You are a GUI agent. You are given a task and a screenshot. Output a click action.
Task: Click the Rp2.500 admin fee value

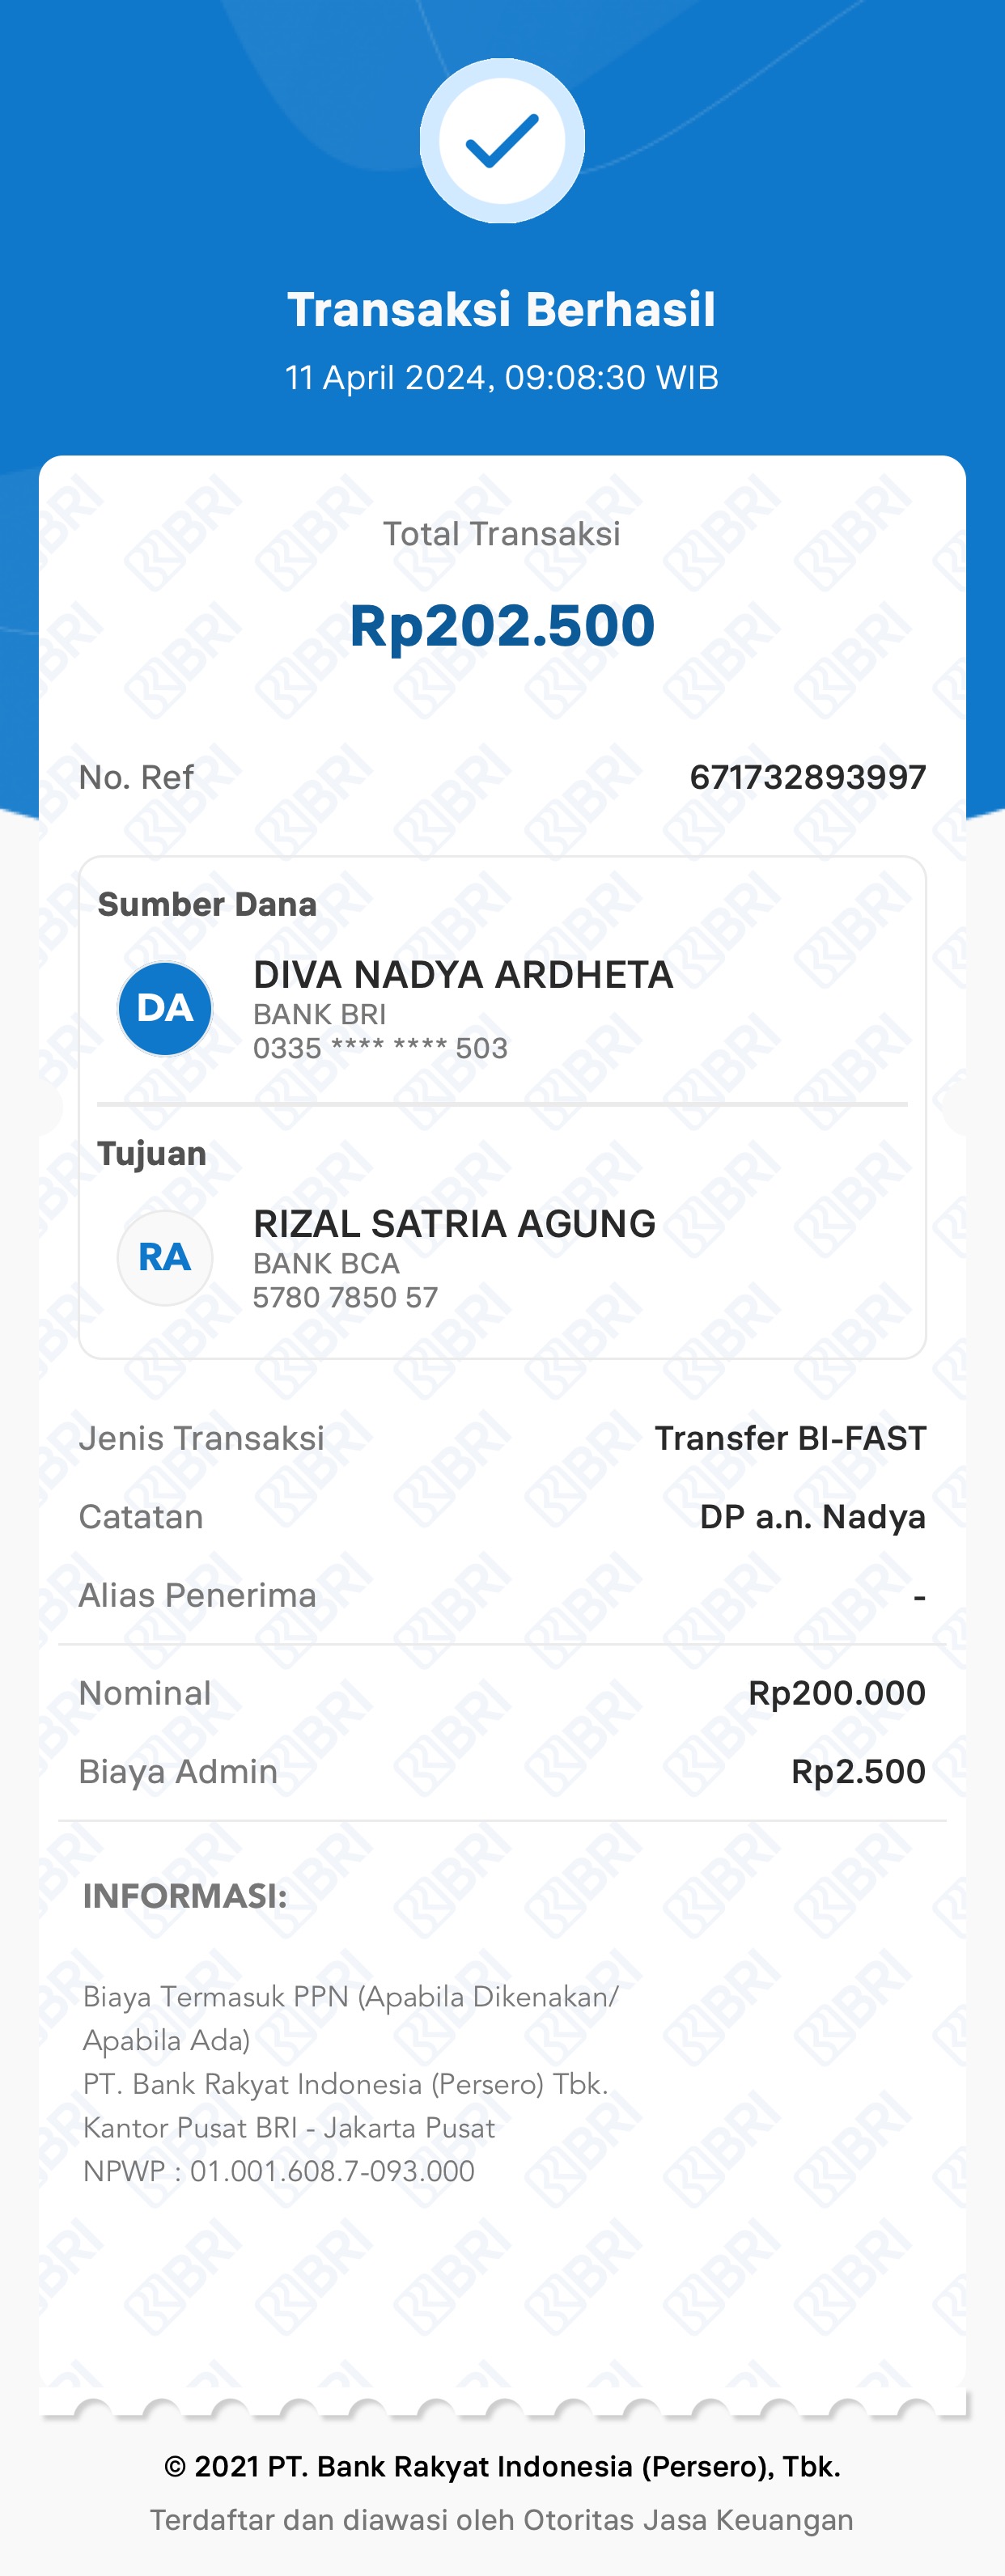pyautogui.click(x=858, y=1771)
